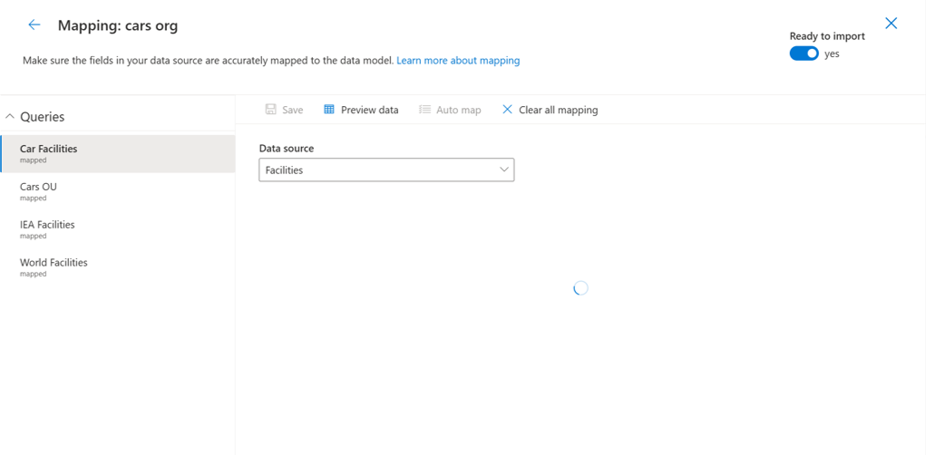Select the IEA Facilities query
This screenshot has width=926, height=455.
(x=118, y=229)
